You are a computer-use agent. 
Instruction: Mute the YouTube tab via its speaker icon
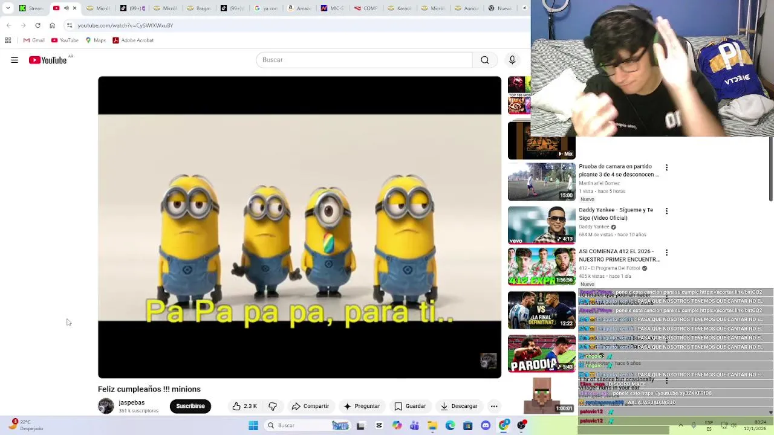(67, 8)
